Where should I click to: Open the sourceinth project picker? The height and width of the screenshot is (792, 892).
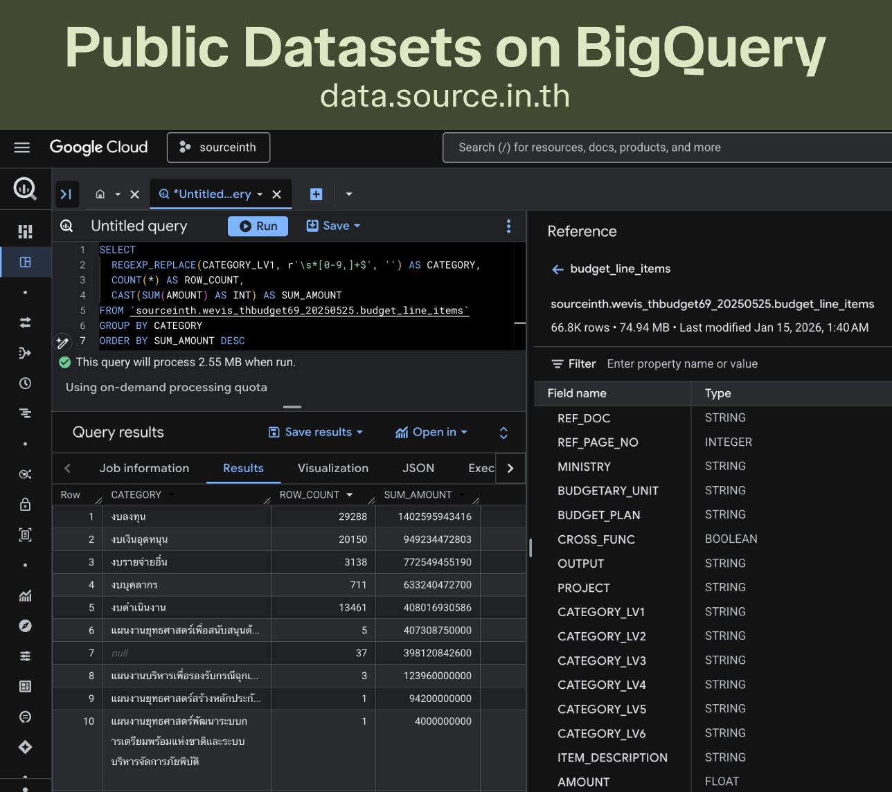pos(218,147)
